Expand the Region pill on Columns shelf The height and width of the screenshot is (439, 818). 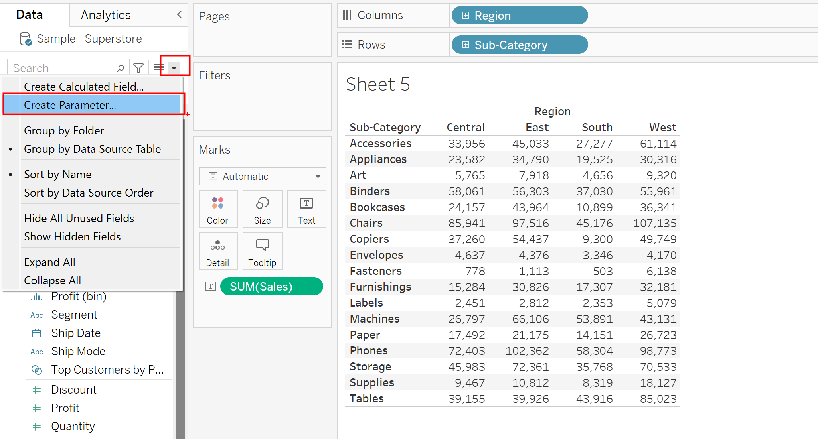coord(465,15)
